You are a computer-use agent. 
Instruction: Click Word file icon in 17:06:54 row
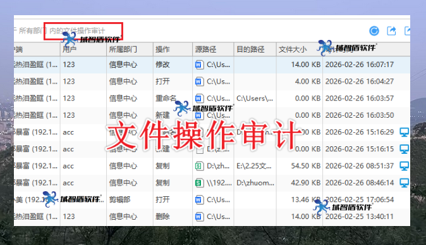tap(199, 200)
